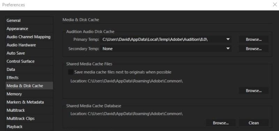Browse for the Secondary Temp folder
Screen dimensions: 279x131
[x=254, y=49]
